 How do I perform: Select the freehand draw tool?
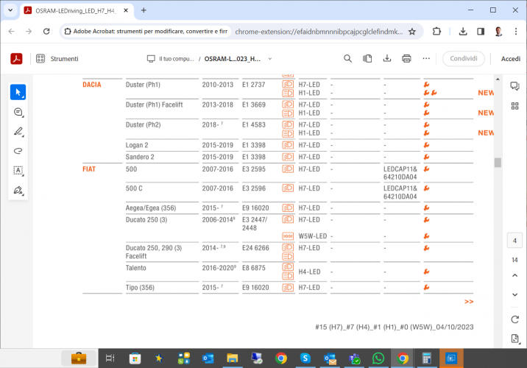[x=18, y=151]
